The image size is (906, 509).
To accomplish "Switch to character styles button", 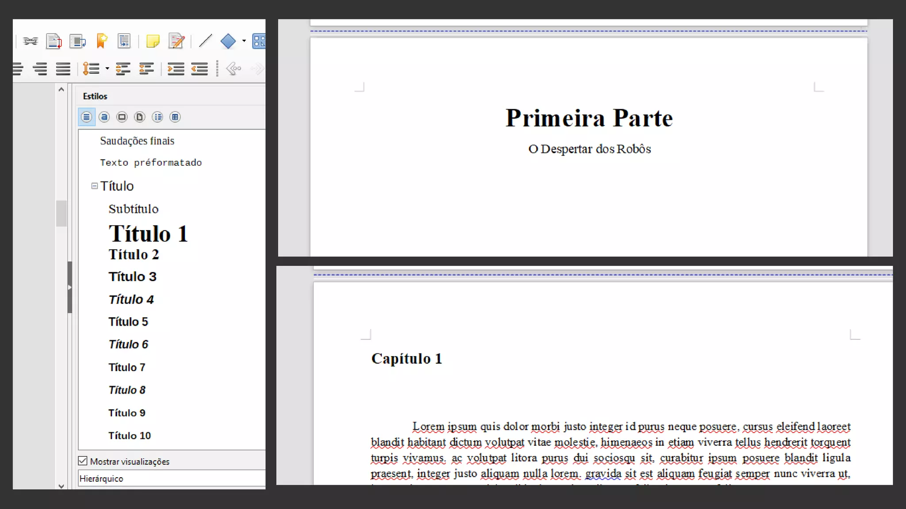I will pos(104,117).
